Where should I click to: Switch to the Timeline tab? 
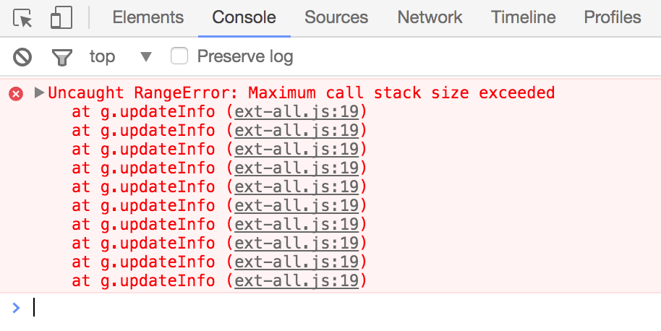click(523, 17)
